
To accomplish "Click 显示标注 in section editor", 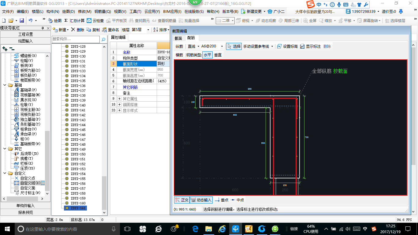I will point(310,46).
